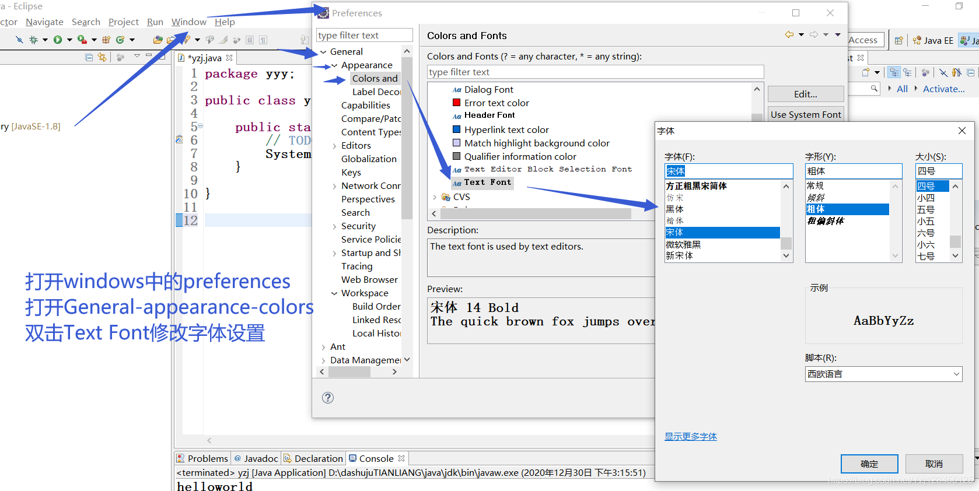Run the program with green Run button
Viewport: 979px width, 491px height.
(58, 40)
